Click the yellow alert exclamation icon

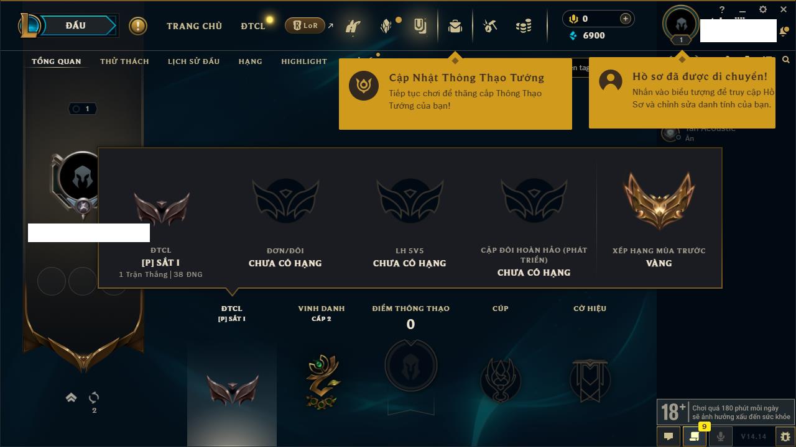(x=138, y=26)
